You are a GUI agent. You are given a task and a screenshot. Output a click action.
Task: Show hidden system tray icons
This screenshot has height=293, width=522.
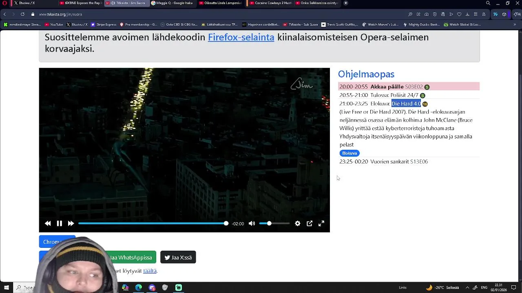(467, 288)
